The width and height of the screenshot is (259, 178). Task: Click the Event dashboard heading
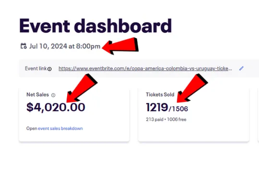(x=95, y=25)
